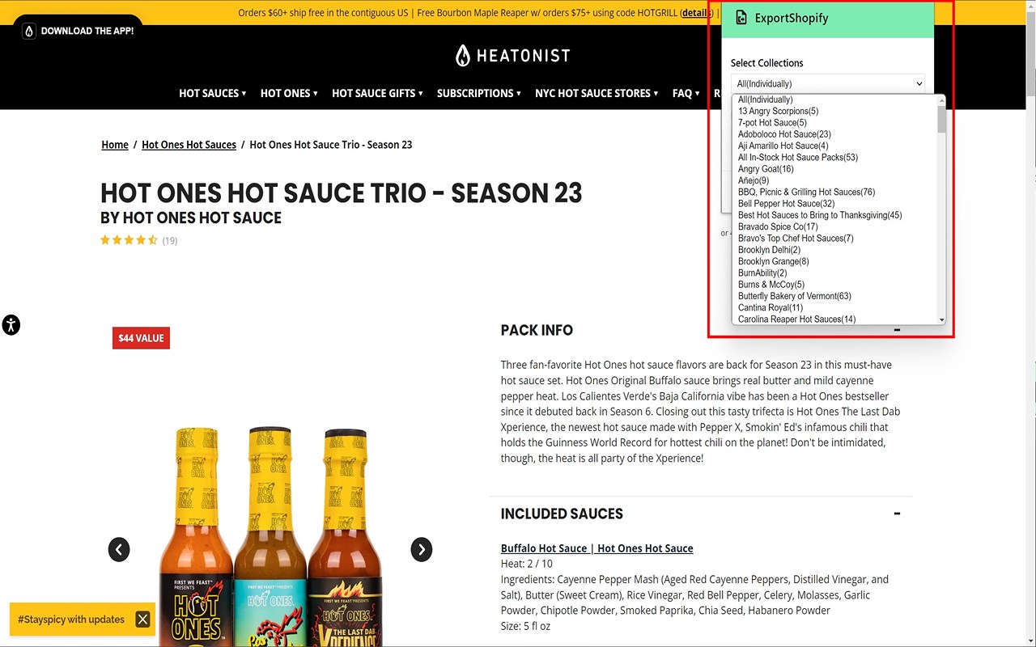This screenshot has height=647, width=1036.
Task: Click the Home breadcrumb link
Action: click(115, 145)
